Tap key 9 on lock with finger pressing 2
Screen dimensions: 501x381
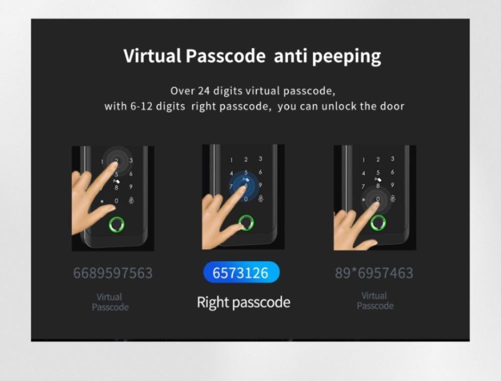(131, 187)
